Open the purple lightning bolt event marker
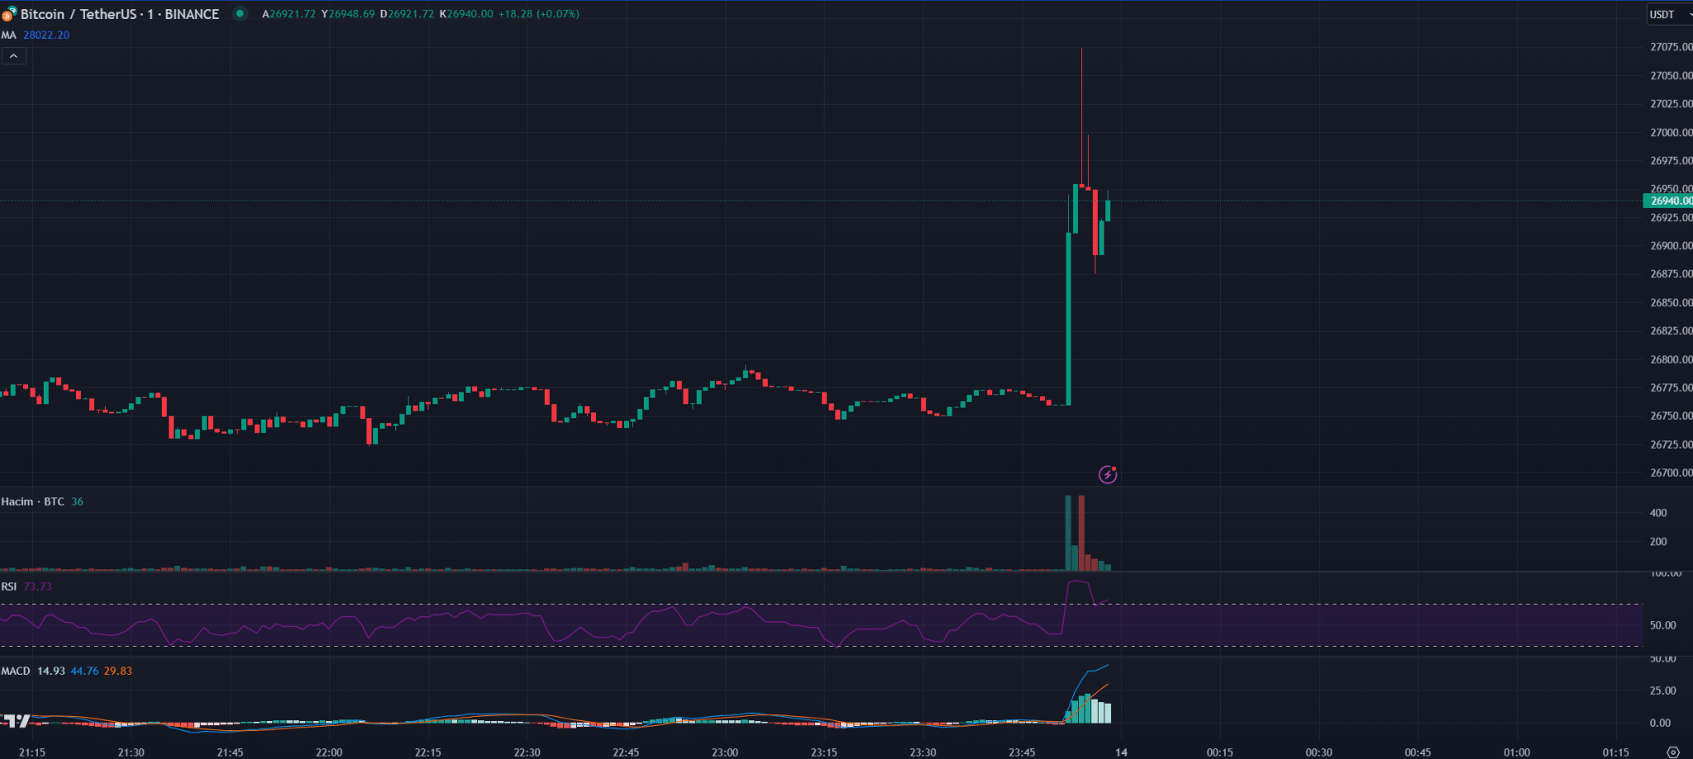The image size is (1693, 759). coord(1108,474)
